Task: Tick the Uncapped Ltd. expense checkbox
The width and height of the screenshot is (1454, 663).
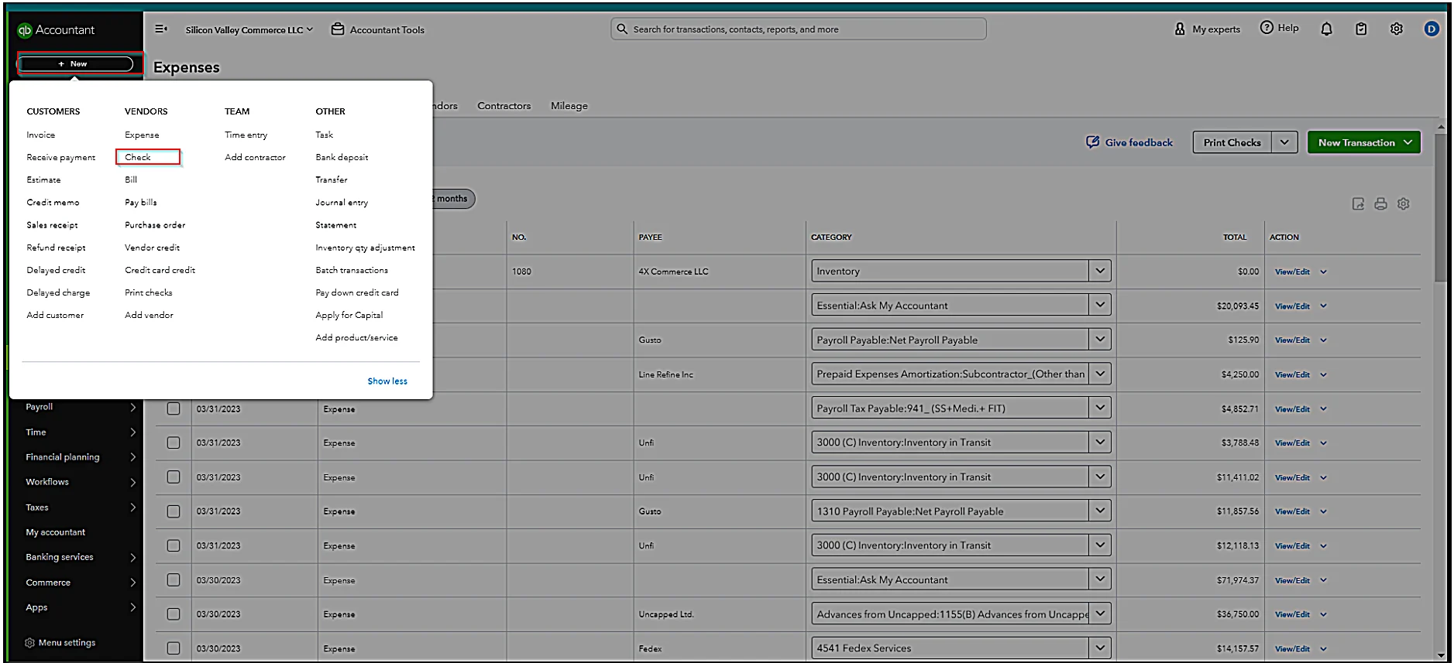Action: [174, 614]
